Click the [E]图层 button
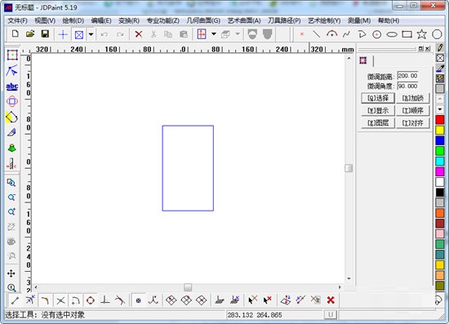449x324 pixels. pos(378,123)
